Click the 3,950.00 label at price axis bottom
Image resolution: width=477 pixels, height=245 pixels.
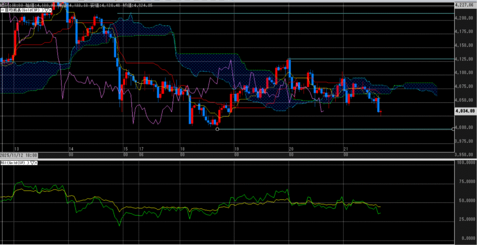point(466,154)
